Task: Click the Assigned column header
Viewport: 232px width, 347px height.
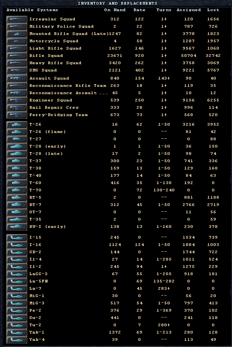Action: (x=189, y=10)
